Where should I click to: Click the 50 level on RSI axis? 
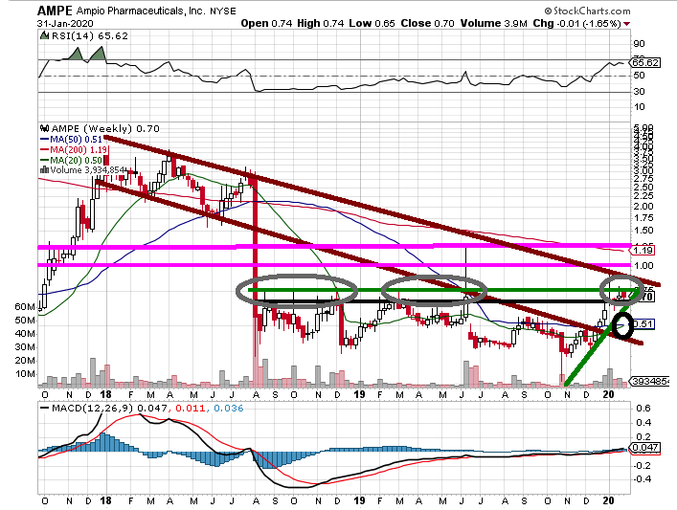point(639,75)
